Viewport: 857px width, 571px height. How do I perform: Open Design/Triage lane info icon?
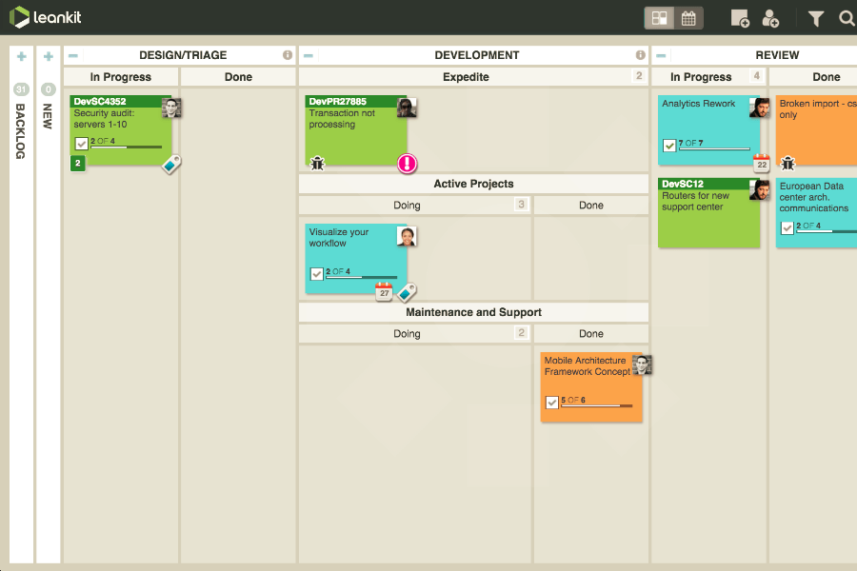(288, 54)
